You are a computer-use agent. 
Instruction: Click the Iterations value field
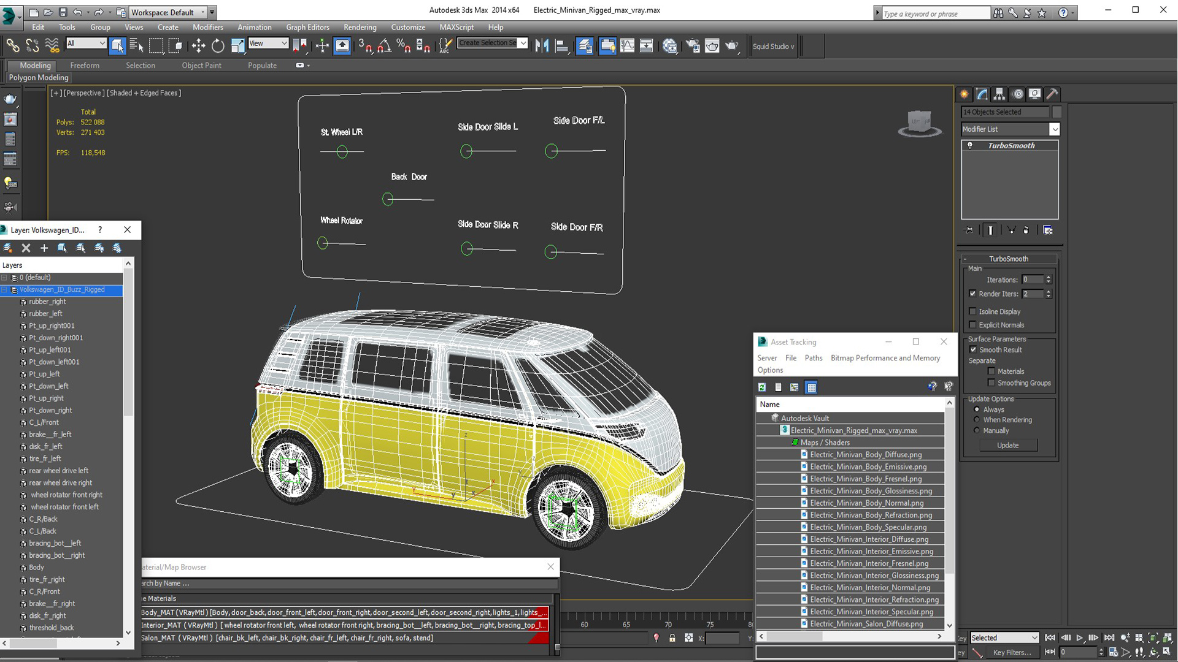point(1033,280)
